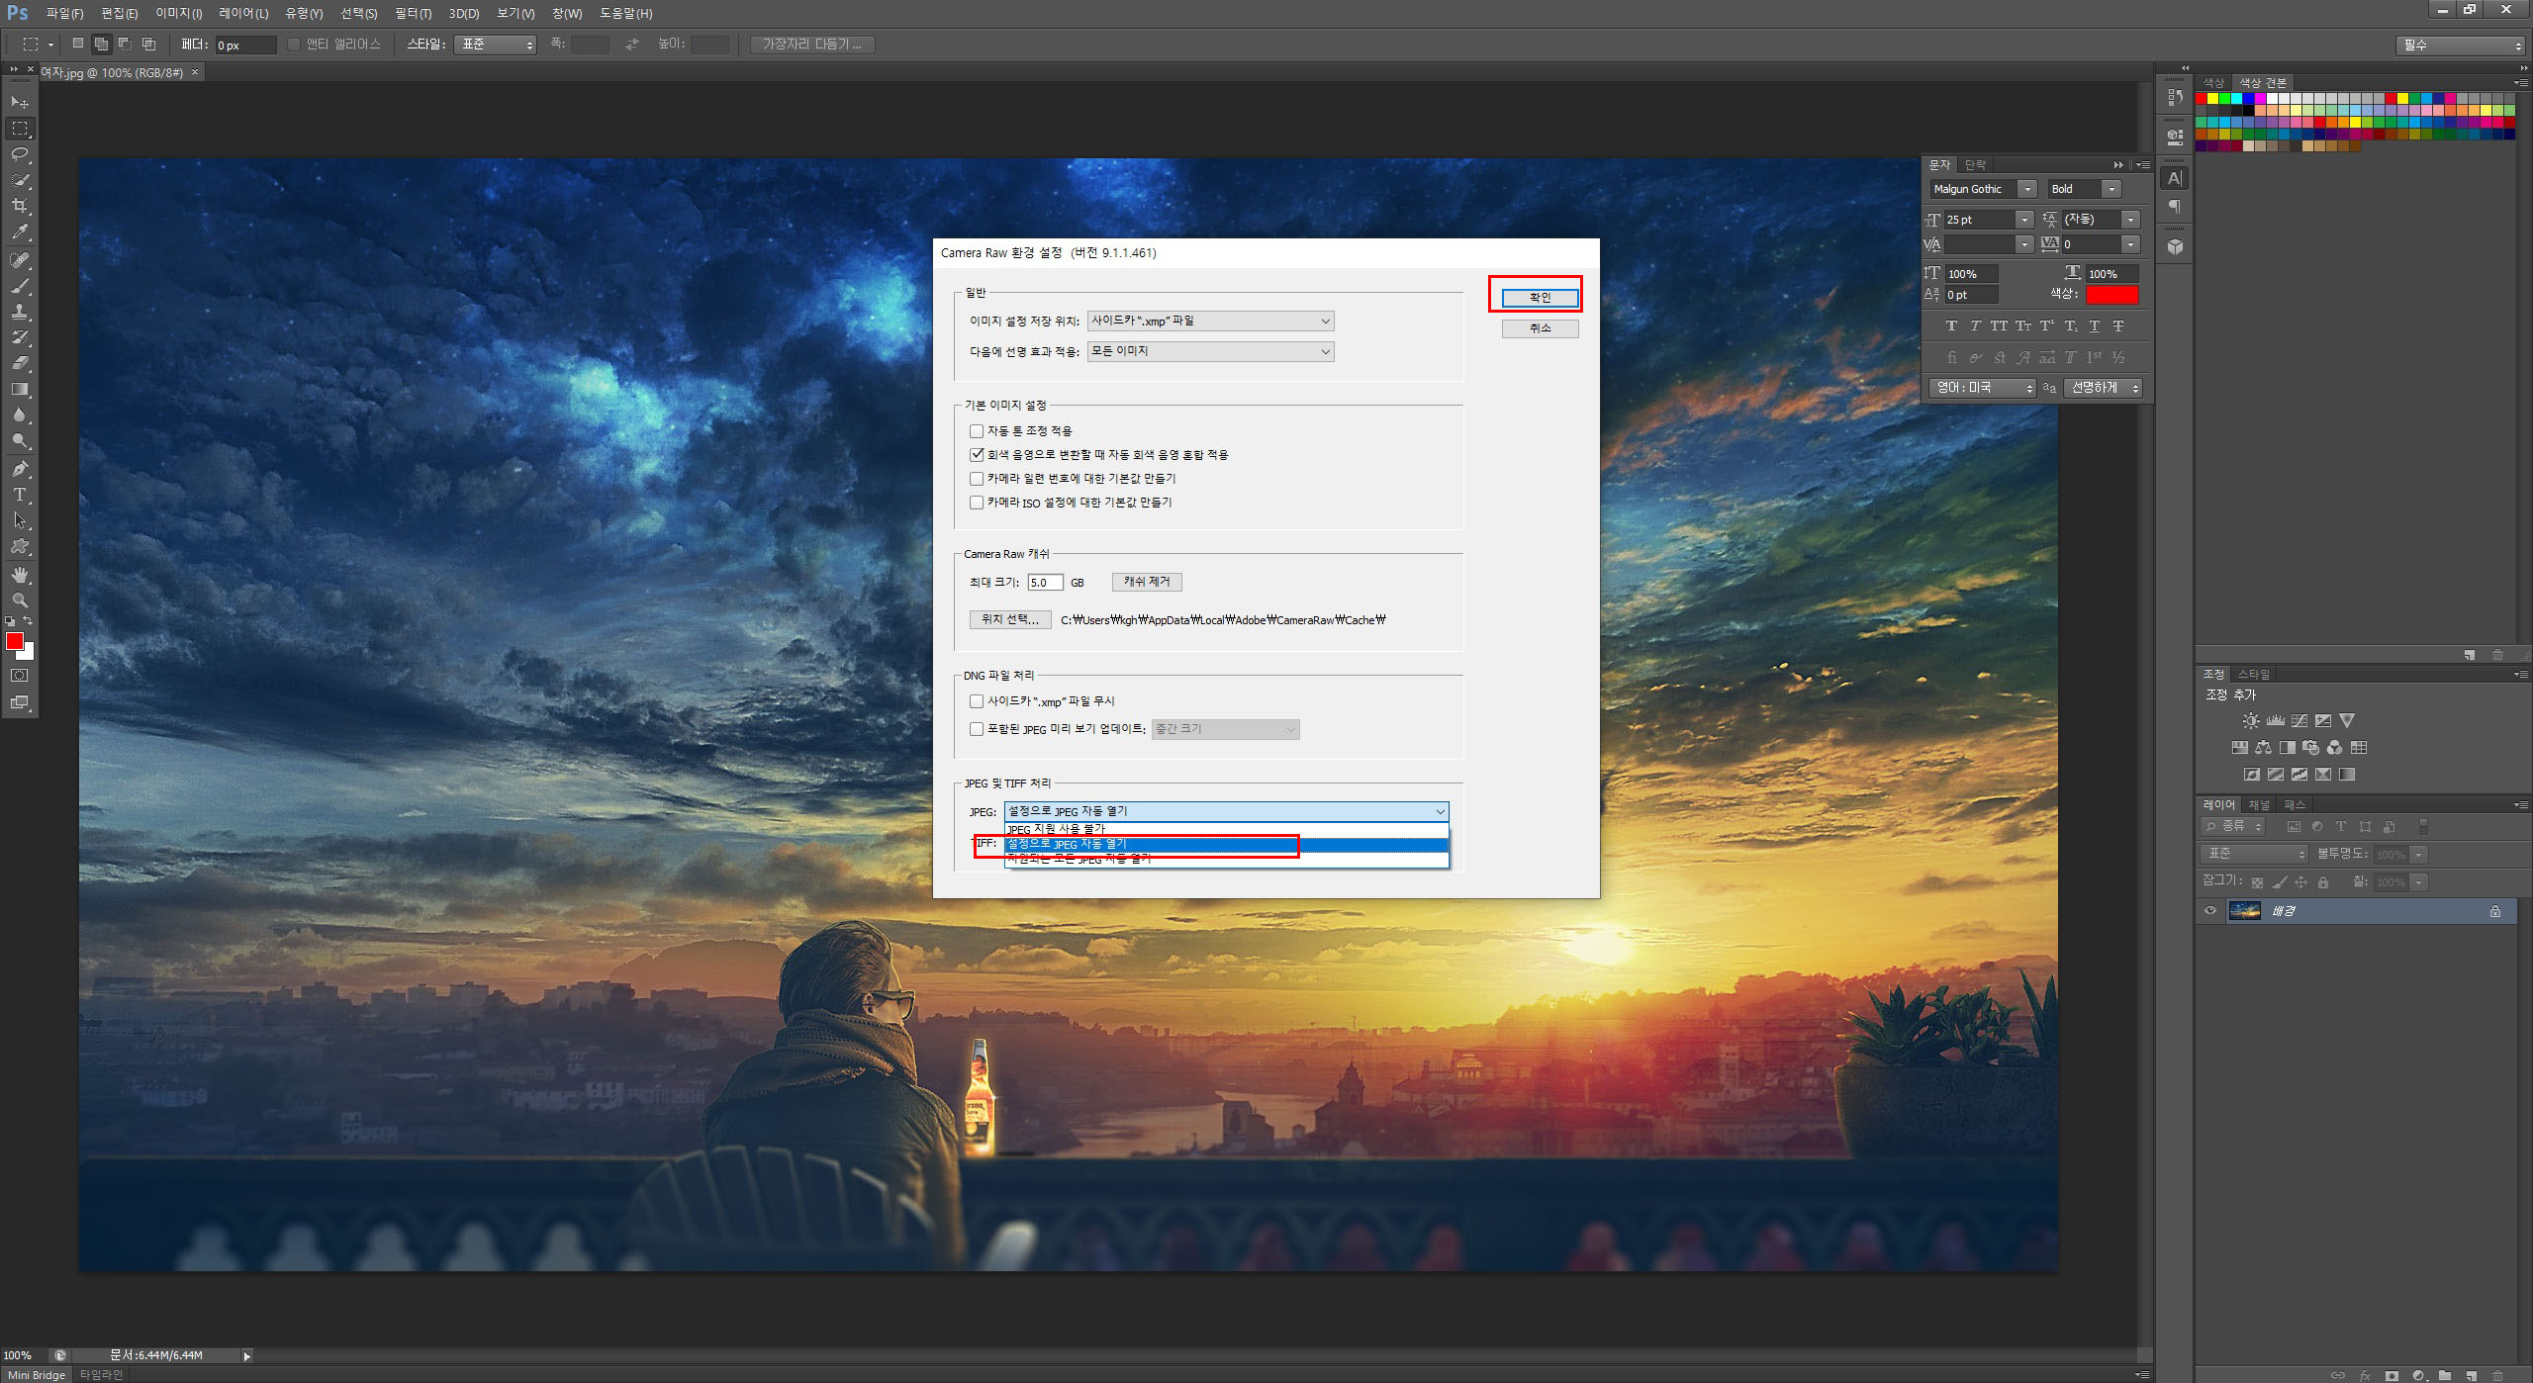Switch to the 채널 tab
Viewport: 2533px width, 1383px height.
pos(2259,804)
